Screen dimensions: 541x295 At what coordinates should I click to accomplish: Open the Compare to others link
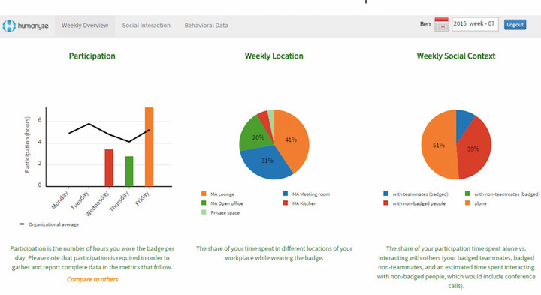92,279
